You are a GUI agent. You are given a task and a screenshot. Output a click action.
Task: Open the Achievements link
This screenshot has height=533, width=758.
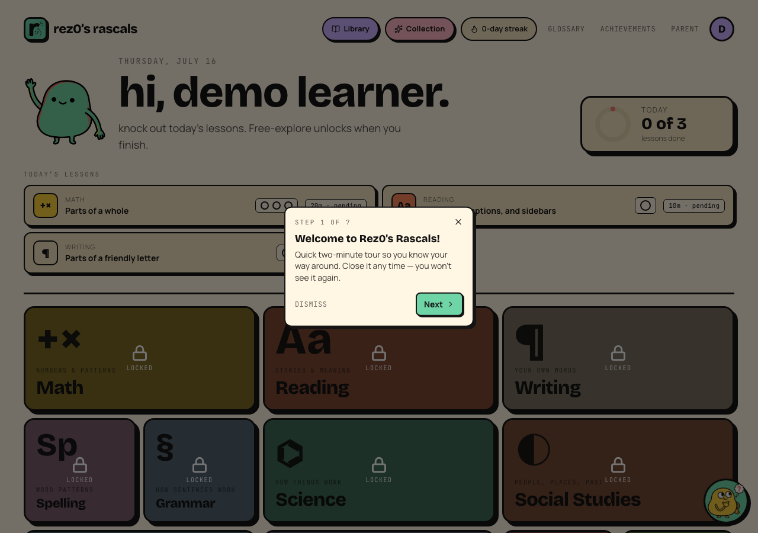click(x=628, y=29)
